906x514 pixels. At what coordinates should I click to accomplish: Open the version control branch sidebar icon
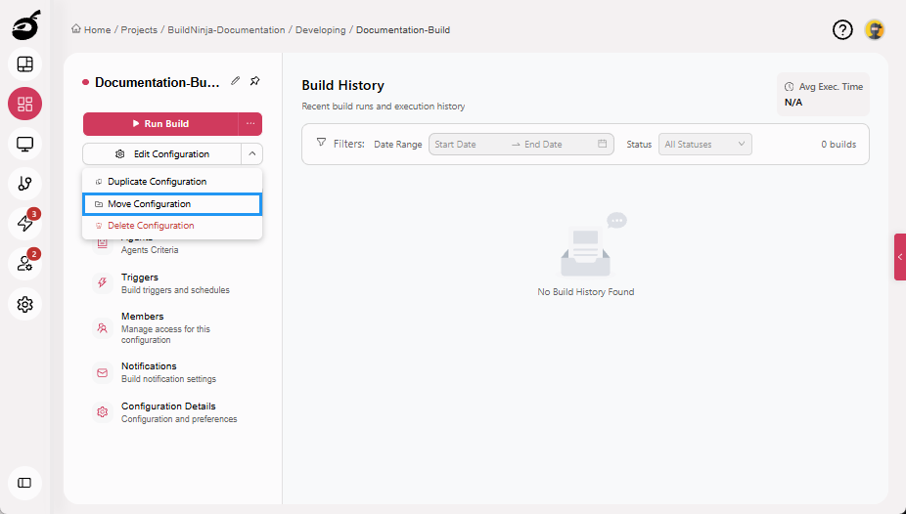(x=24, y=184)
